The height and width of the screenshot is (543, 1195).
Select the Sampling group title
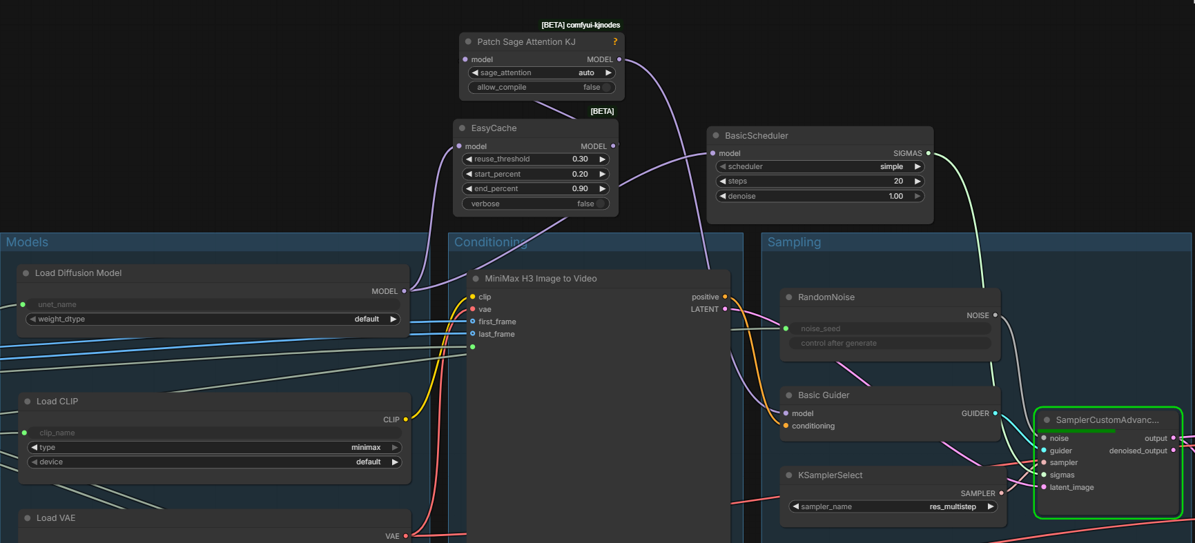[794, 242]
